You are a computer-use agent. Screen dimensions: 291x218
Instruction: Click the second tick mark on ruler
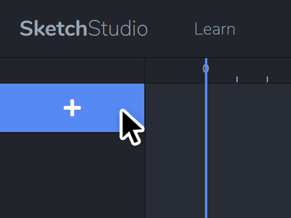pos(267,79)
